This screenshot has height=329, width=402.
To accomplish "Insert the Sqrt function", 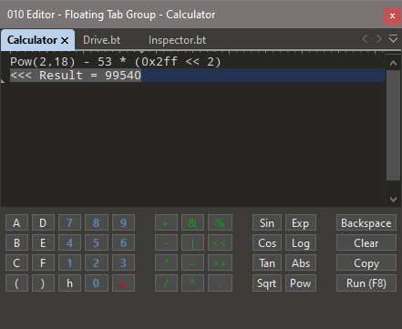I will click(267, 283).
